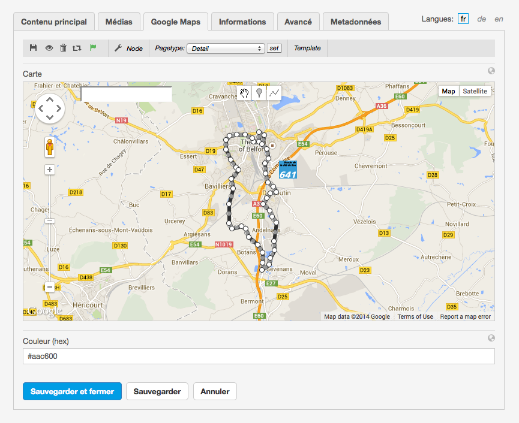Select the marker pin drawing tool
Screen dimensions: 519x423
[259, 92]
